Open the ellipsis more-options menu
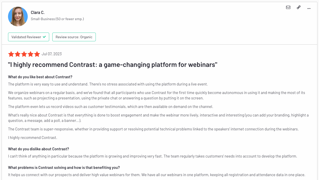 coord(309,8)
